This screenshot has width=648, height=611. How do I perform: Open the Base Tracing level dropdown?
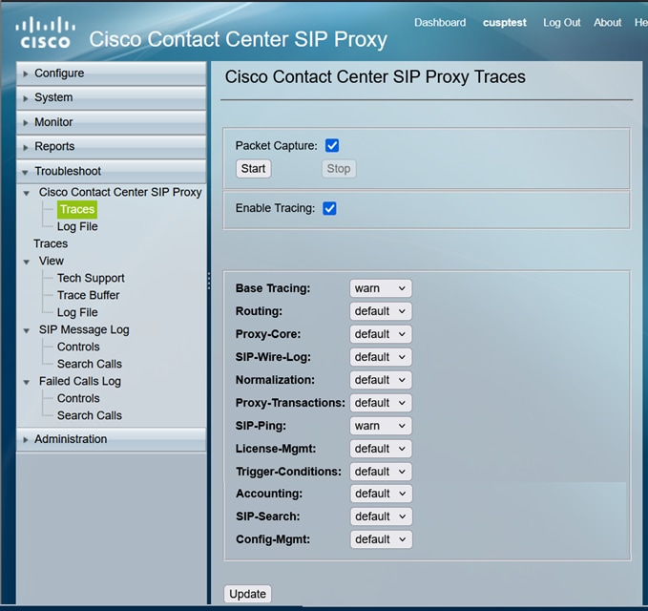tap(381, 288)
